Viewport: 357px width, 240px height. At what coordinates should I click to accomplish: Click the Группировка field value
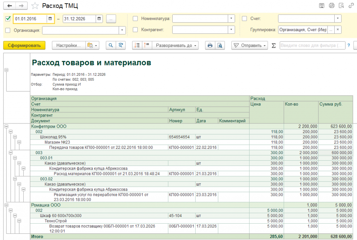[x=303, y=30]
